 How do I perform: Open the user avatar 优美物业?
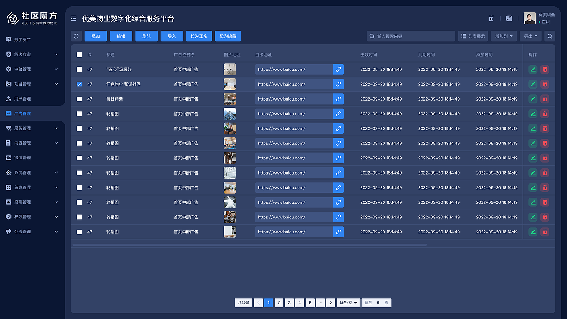pos(529,18)
